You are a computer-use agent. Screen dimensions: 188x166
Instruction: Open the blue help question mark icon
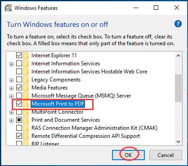(178, 24)
